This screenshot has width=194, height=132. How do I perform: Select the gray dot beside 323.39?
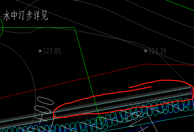coord(146,51)
